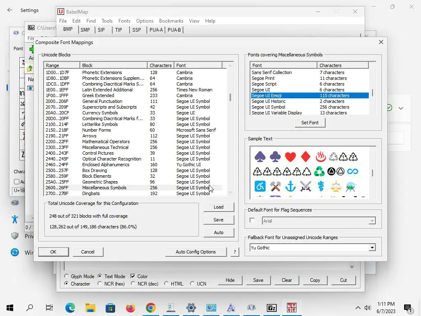The height and width of the screenshot is (316, 421).
Task: Switch to the PUA-A plane tab
Action: pos(156,30)
